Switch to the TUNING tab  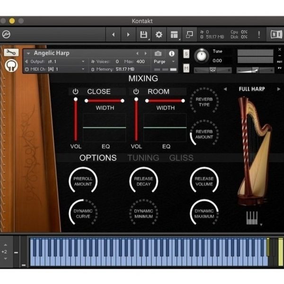point(143,158)
